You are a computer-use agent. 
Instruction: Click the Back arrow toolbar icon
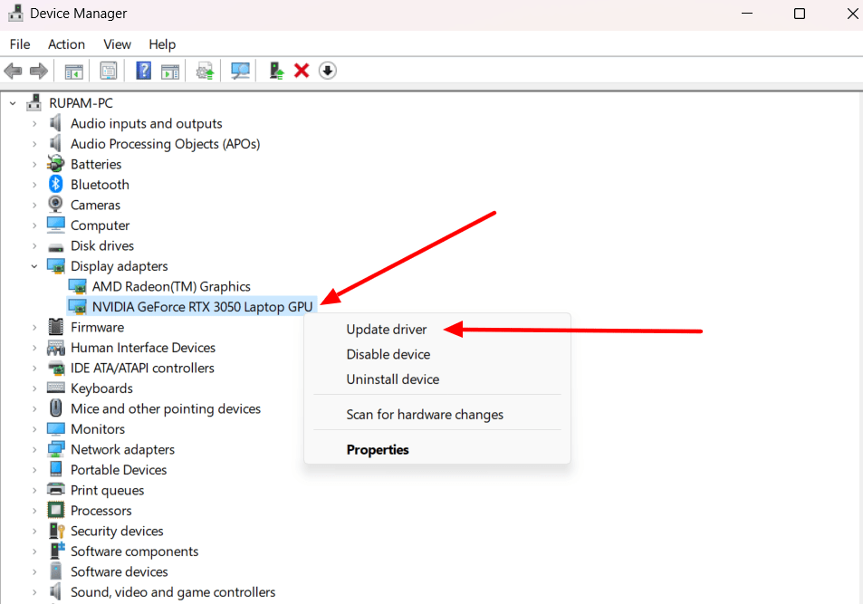[x=13, y=71]
